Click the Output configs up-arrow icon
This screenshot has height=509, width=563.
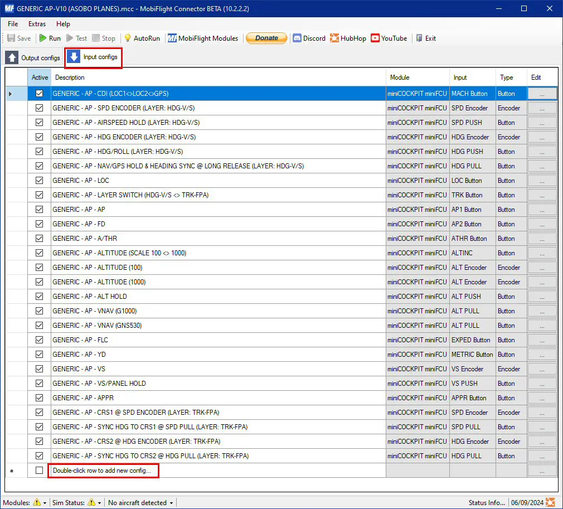(x=12, y=57)
